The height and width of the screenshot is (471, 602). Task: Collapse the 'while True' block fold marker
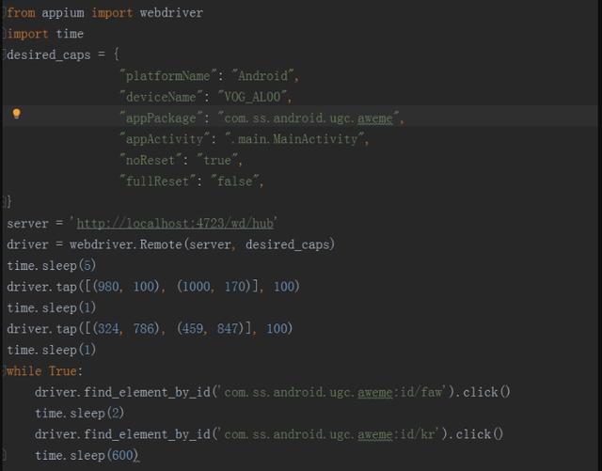(4, 370)
